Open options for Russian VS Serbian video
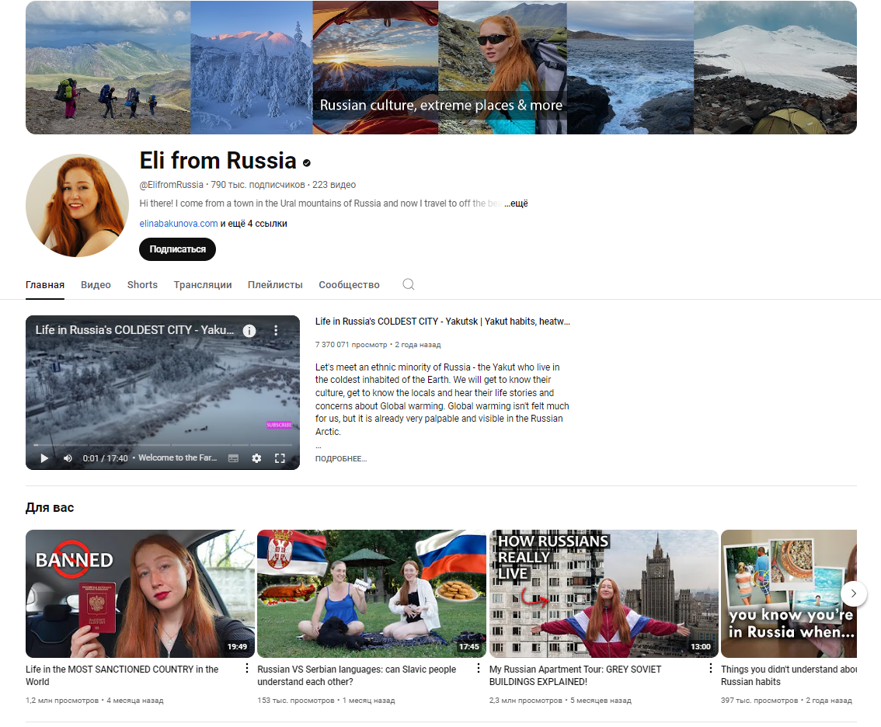The width and height of the screenshot is (881, 727). tap(478, 668)
